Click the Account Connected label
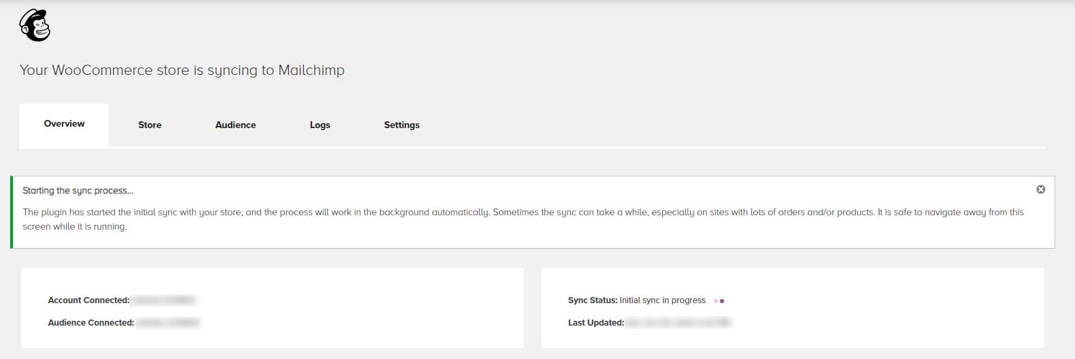Image resolution: width=1075 pixels, height=359 pixels. pyautogui.click(x=89, y=300)
